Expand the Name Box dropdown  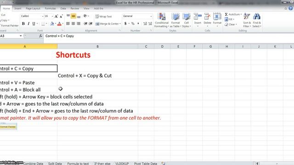pos(21,36)
